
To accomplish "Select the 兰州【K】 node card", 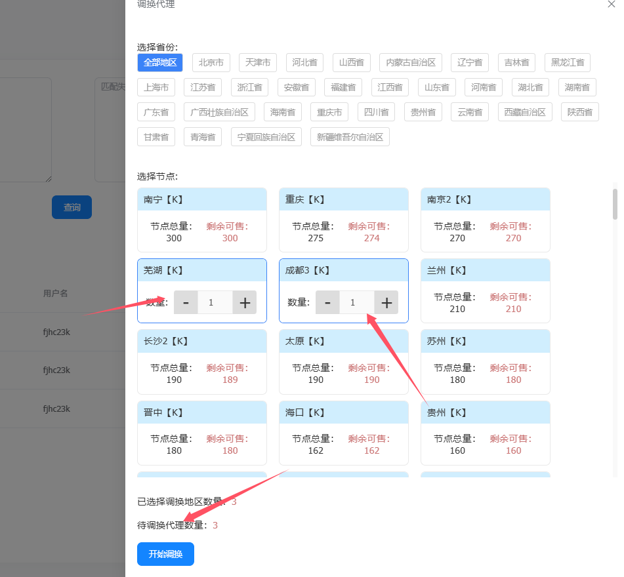I will pyautogui.click(x=486, y=290).
